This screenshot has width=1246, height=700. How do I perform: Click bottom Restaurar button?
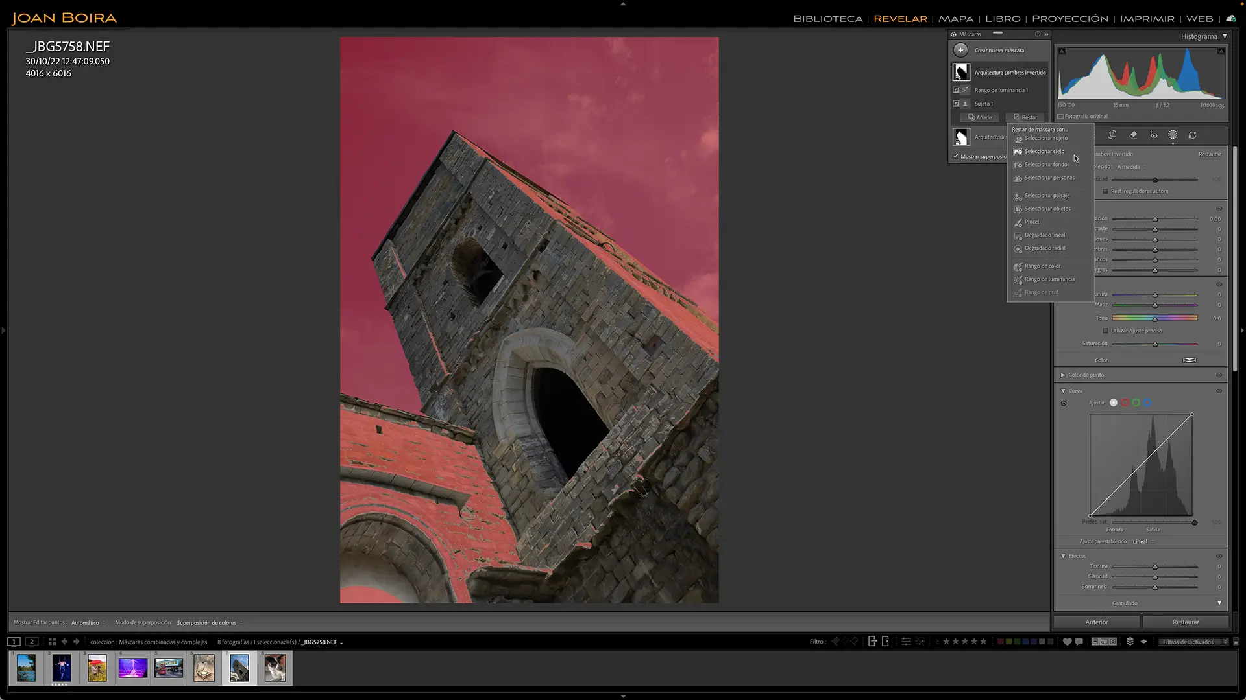click(x=1186, y=622)
